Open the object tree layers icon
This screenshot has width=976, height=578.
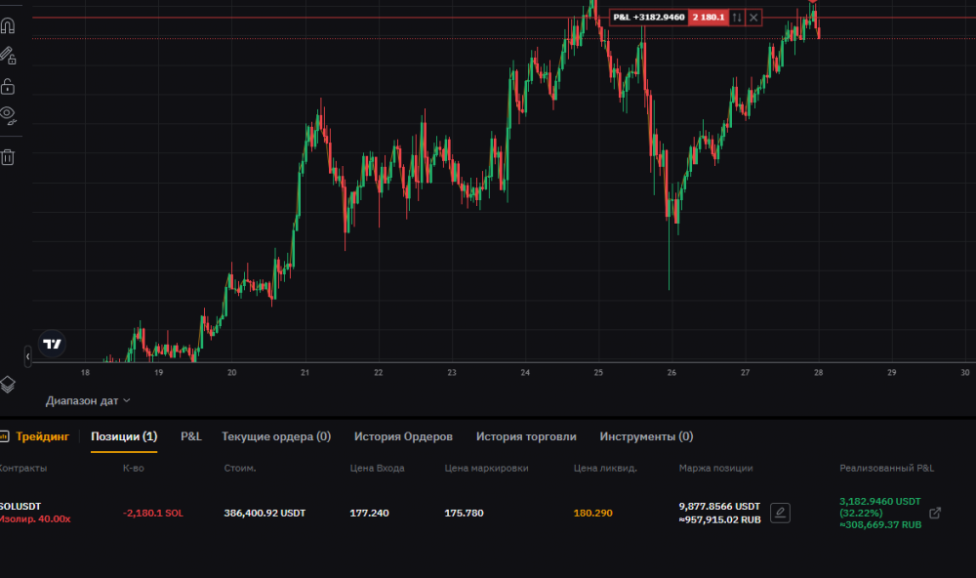[x=8, y=384]
